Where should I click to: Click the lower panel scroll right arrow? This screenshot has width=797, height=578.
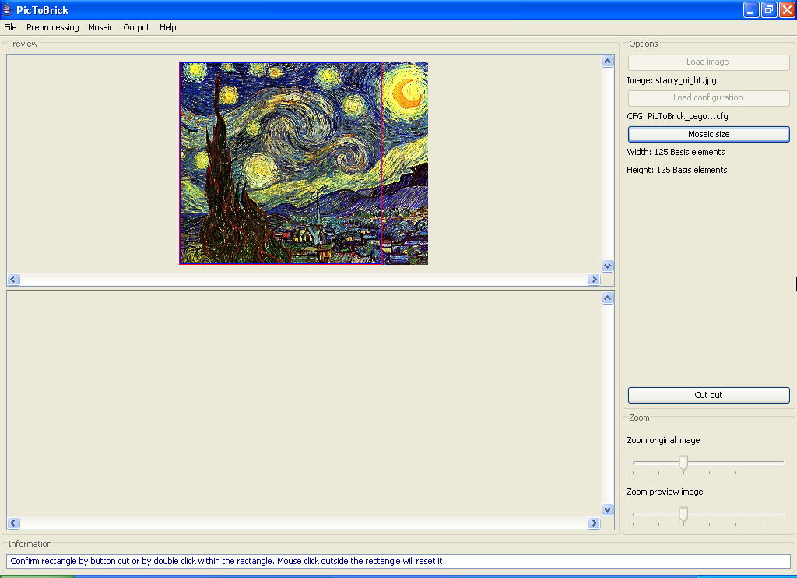coord(594,523)
